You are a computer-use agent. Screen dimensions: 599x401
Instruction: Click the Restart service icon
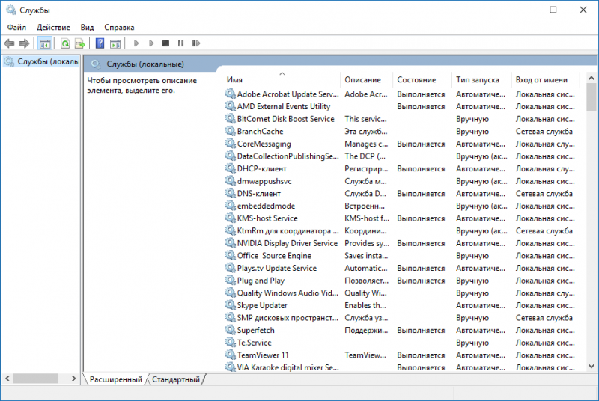(196, 43)
